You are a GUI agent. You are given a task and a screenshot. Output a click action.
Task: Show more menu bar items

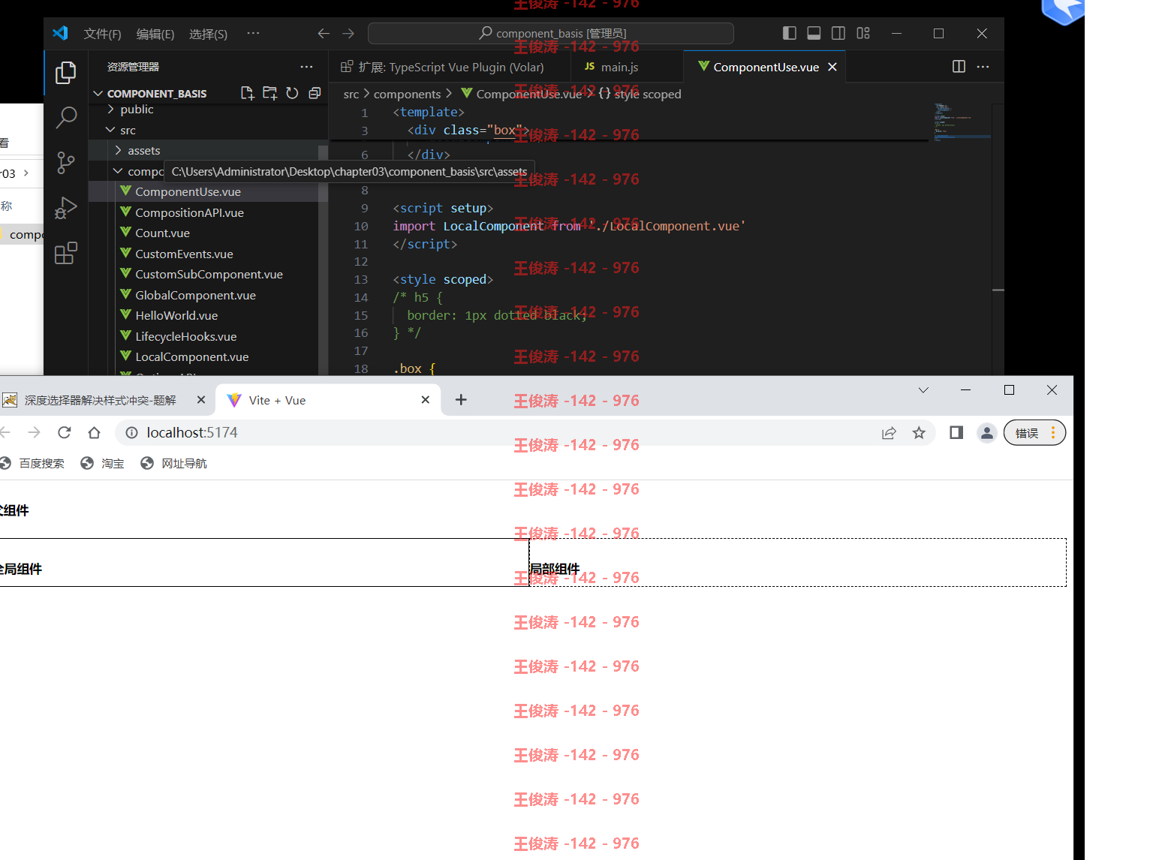(253, 33)
